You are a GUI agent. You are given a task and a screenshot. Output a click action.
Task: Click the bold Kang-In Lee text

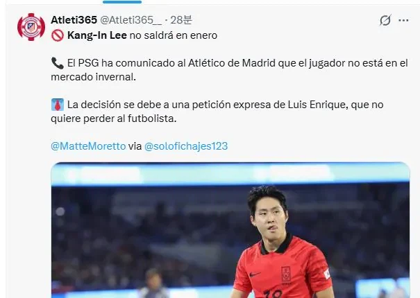click(97, 35)
